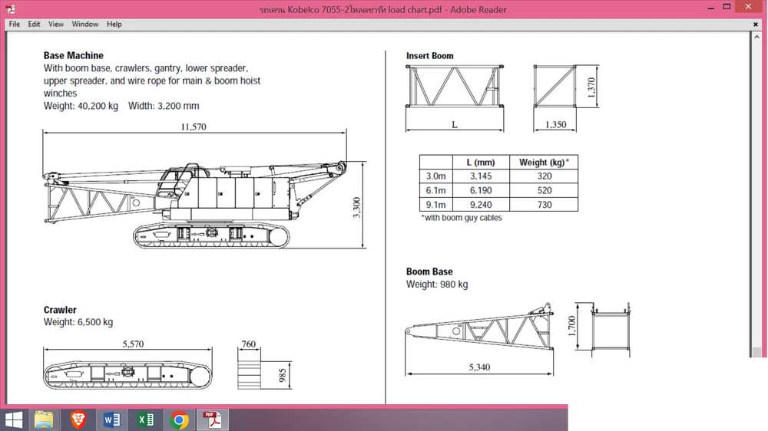Screen dimensions: 768x431
Task: Click the '9.1m' table row label
Action: point(435,205)
